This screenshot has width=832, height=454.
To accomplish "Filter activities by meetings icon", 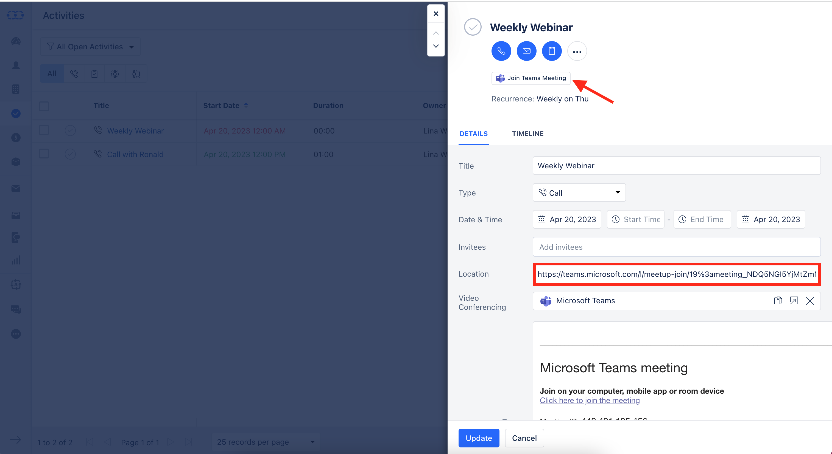I will click(115, 73).
